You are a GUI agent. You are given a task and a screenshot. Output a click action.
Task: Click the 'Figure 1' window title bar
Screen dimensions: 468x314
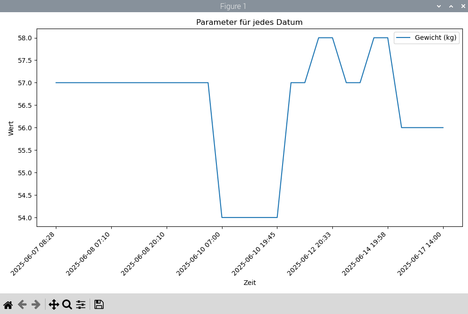(233, 6)
